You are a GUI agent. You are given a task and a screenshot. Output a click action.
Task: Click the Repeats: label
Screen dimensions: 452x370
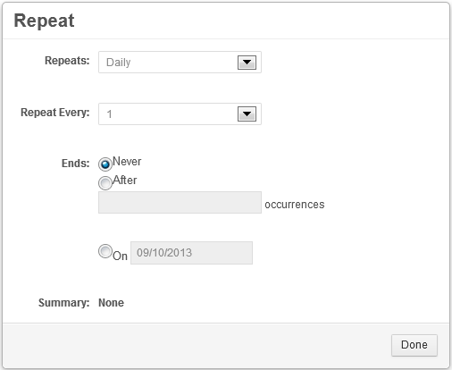tap(67, 61)
